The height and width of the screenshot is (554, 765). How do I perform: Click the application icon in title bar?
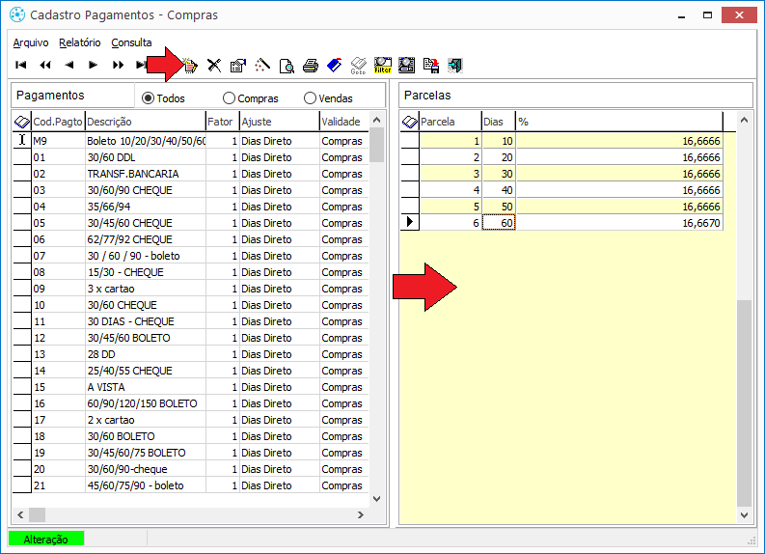click(17, 14)
